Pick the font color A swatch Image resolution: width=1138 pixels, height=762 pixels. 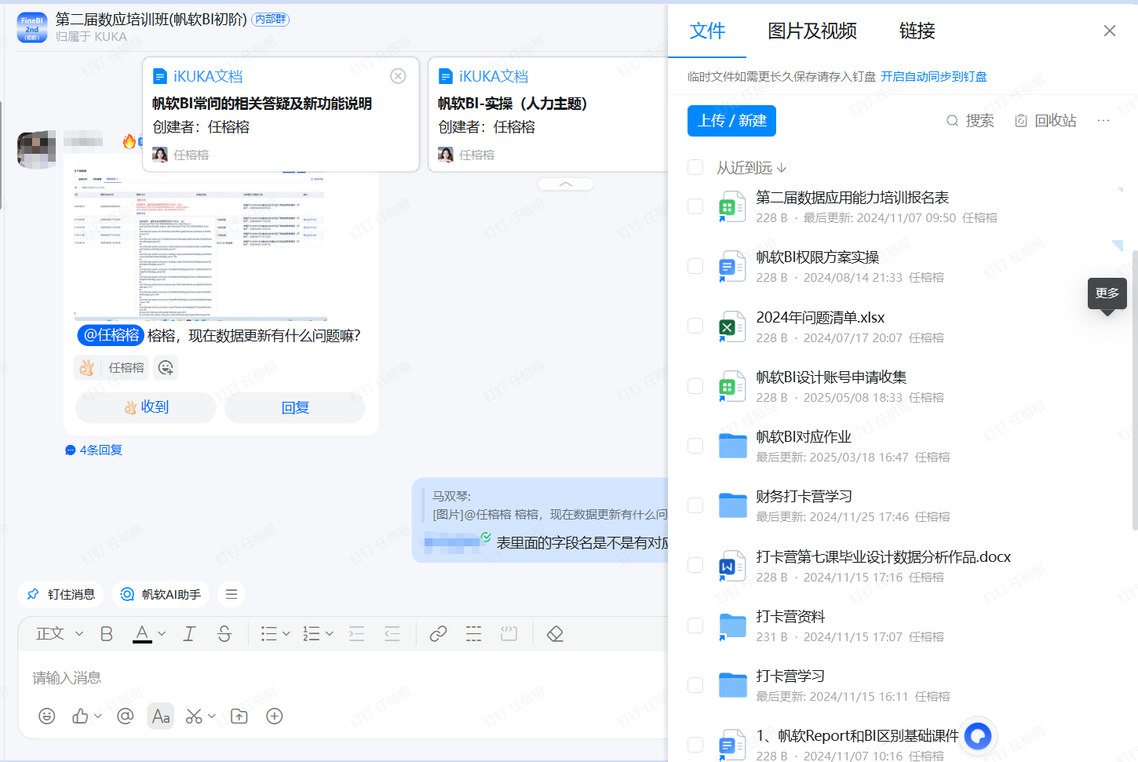[x=142, y=634]
